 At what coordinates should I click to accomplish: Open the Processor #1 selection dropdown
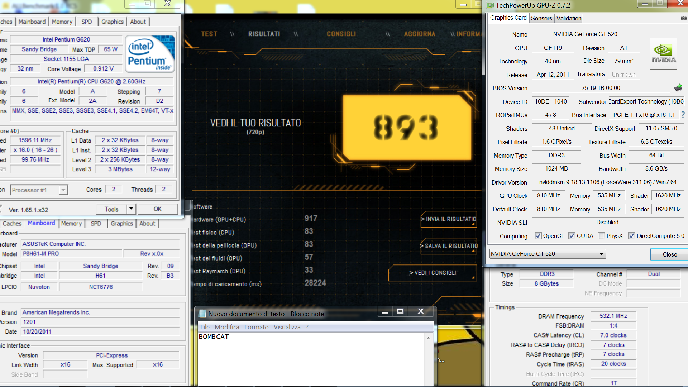[x=39, y=190]
